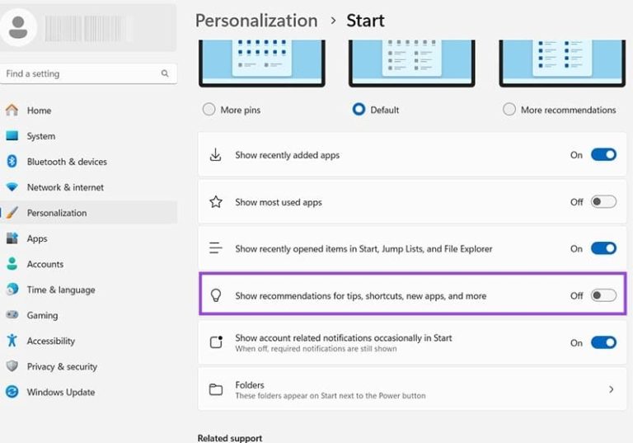Open Accounts settings
This screenshot has width=633, height=443.
89,263
